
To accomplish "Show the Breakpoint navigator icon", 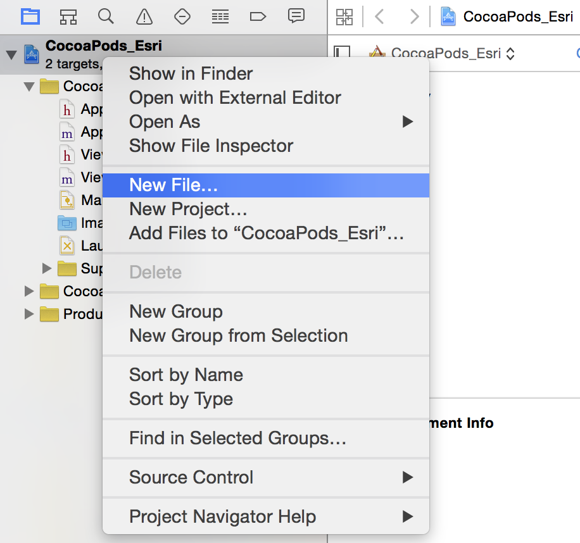I will (x=258, y=16).
